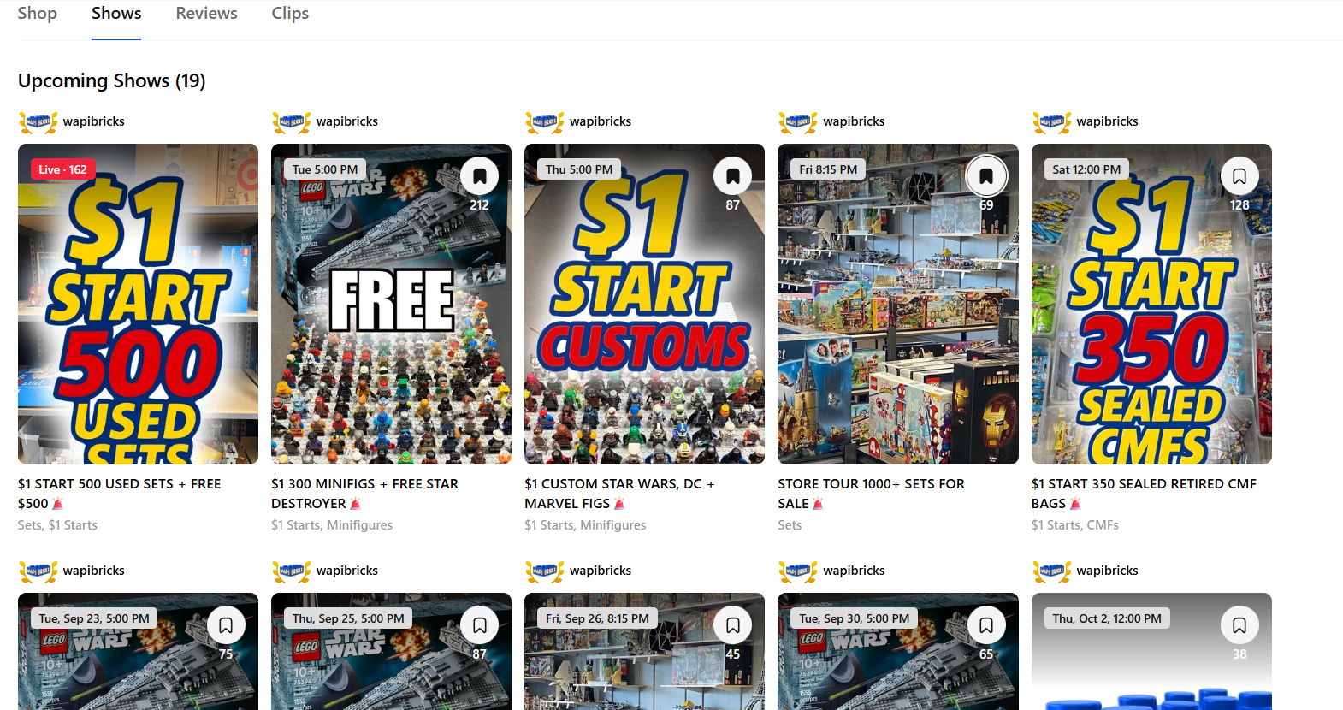
Task: Click wapibricks avatar above the live show
Action: click(38, 122)
